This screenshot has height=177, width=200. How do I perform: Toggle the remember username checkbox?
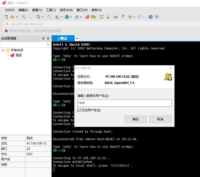click(x=79, y=110)
